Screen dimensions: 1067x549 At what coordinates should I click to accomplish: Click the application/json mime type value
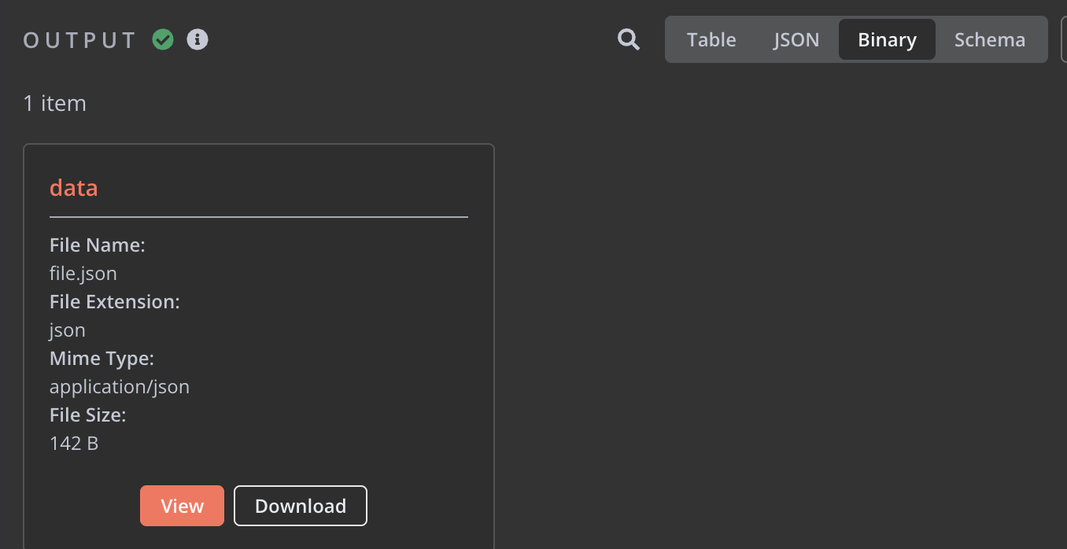120,387
